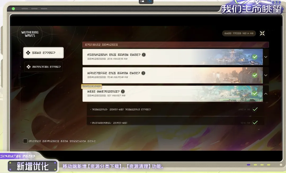Open info icon on the 5E7 resource row
Viewport: 286px width, 173px height.
pos(123,91)
